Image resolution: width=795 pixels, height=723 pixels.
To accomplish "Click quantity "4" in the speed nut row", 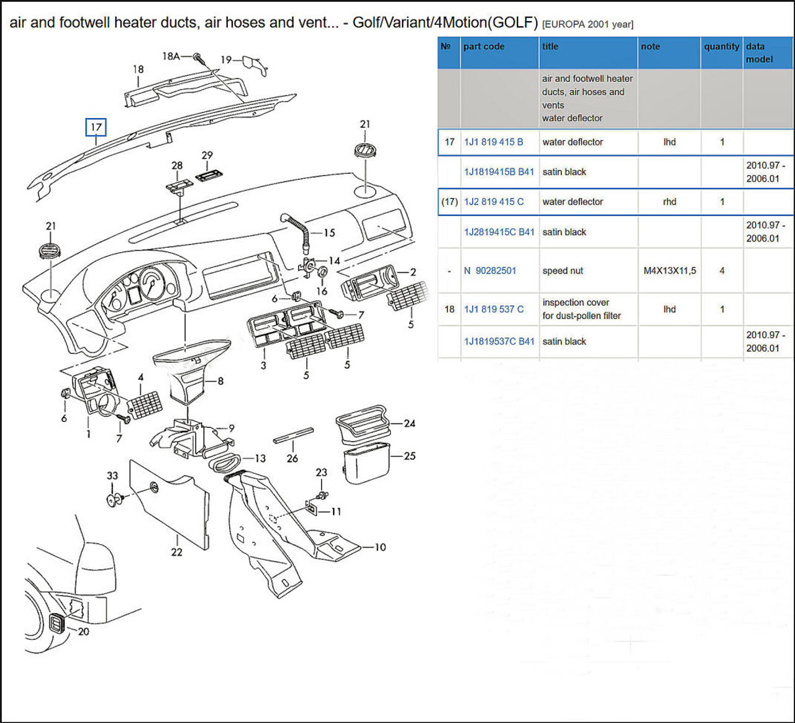I will [x=722, y=271].
